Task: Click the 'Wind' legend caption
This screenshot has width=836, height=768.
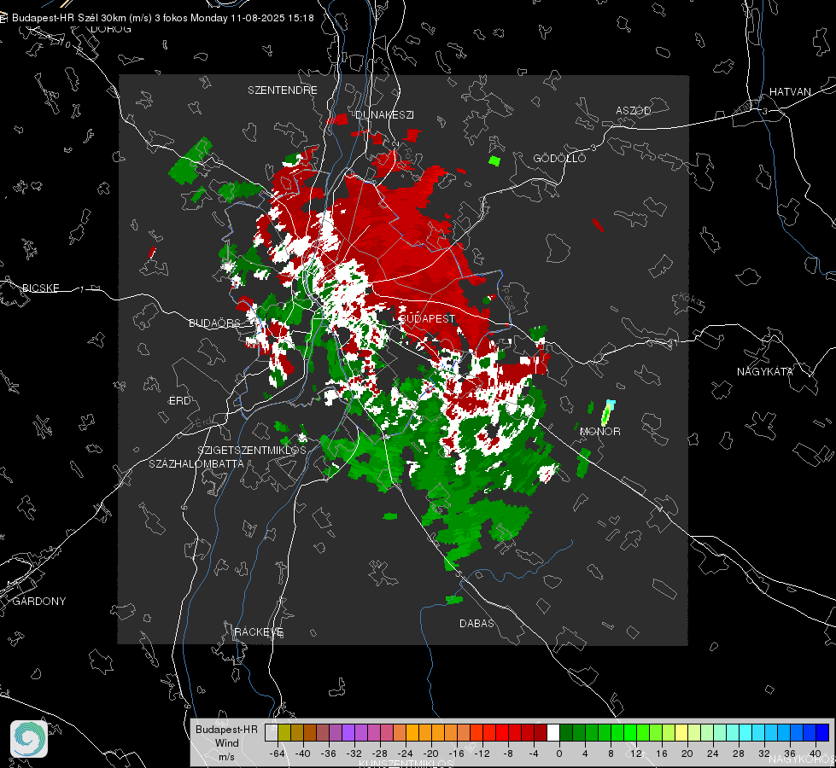Action: coord(226,743)
